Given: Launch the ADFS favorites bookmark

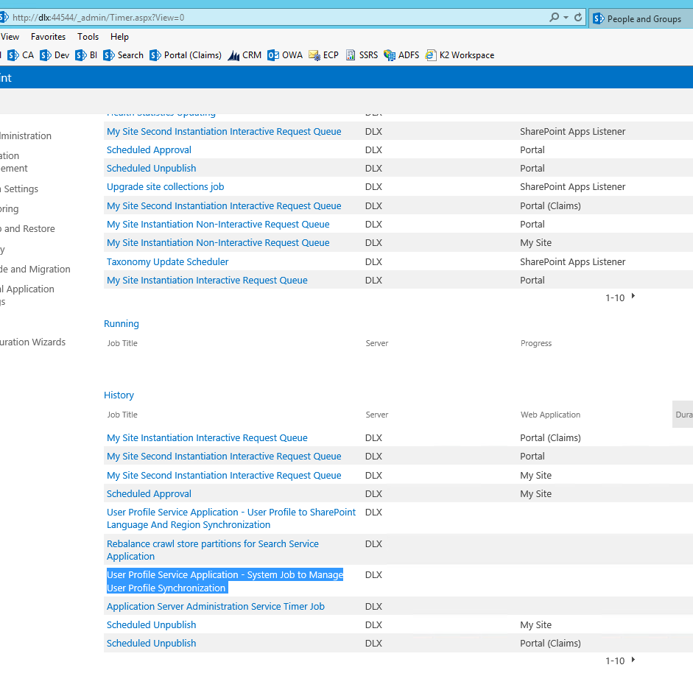Looking at the screenshot, I should pyautogui.click(x=401, y=55).
